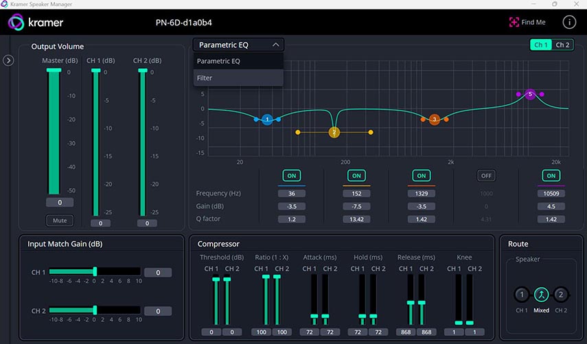Route speaker to CH 2 circle
Screen dimensions: 587x344
[x=561, y=295]
